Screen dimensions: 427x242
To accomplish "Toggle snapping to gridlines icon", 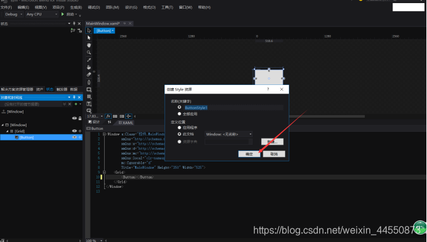I will [122, 116].
